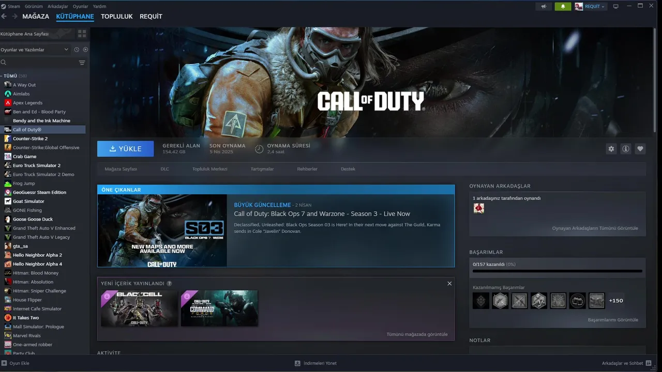This screenshot has height=372, width=662.
Task: Open İndirmeleri Yönet downloads manager
Action: [x=315, y=363]
